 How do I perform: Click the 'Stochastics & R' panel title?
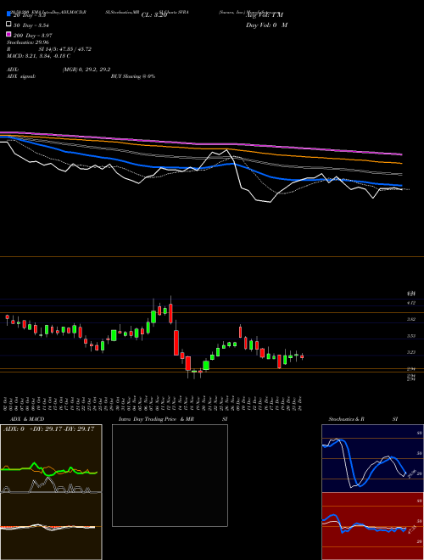click(347, 419)
